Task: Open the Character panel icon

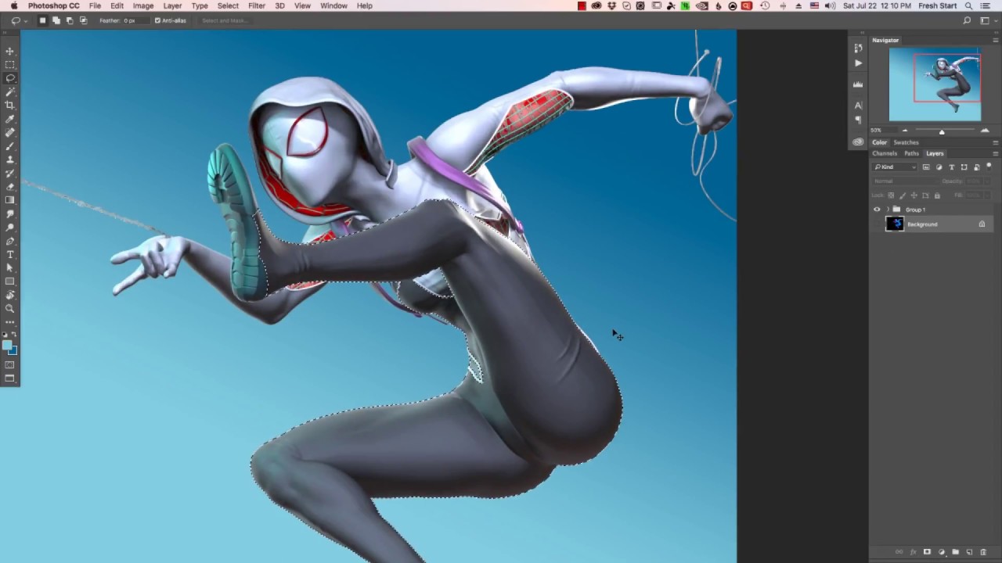Action: pyautogui.click(x=858, y=106)
